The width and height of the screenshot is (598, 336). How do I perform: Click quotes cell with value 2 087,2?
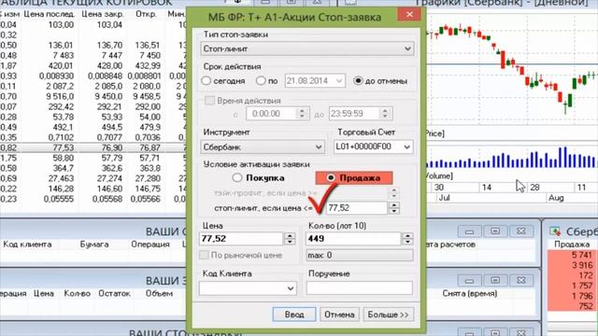point(60,86)
